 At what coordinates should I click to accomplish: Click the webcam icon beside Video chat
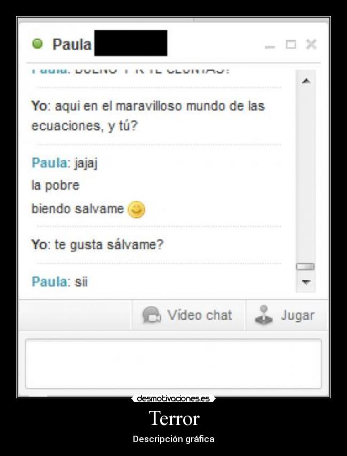(x=151, y=315)
